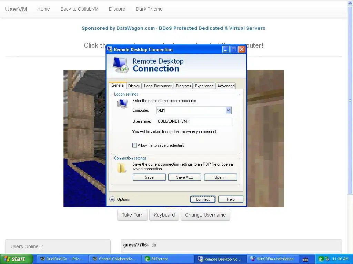This screenshot has height=264, width=353.
Task: Click the Take Turn button
Action: tap(132, 215)
